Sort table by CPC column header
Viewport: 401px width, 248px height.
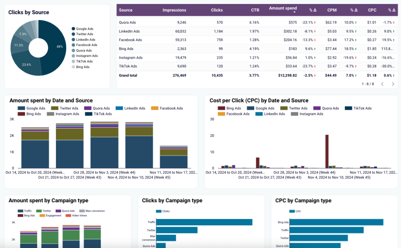coord(372,10)
